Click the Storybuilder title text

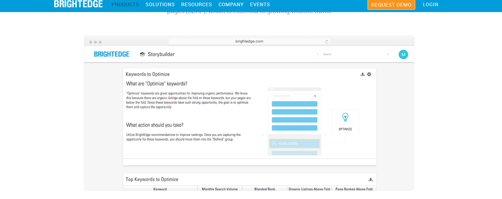click(161, 54)
